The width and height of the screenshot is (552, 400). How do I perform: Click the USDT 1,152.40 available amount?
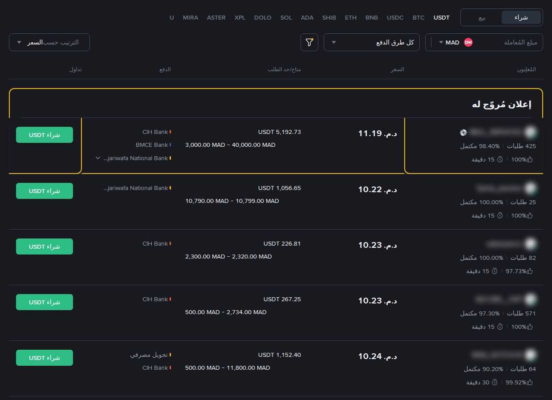(280, 355)
